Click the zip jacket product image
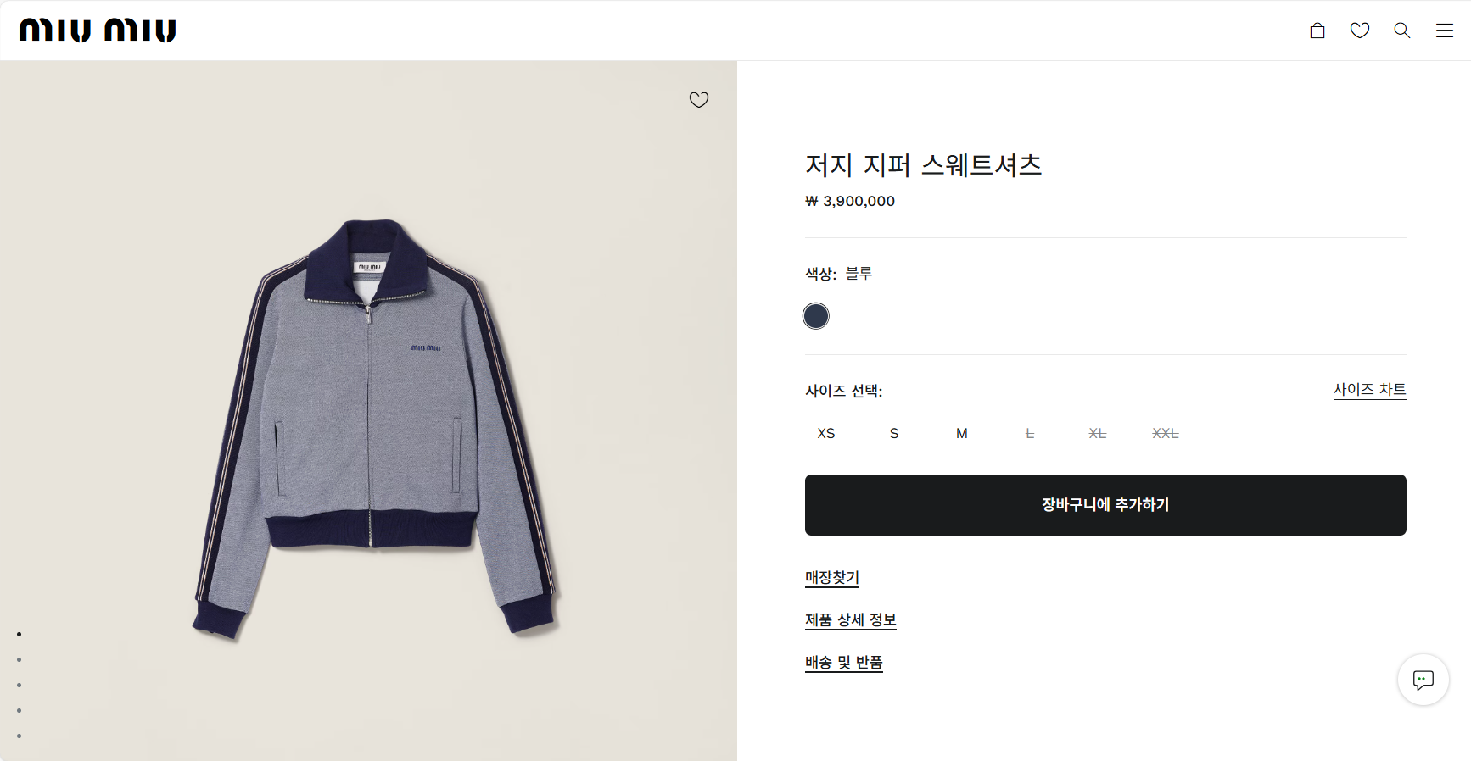This screenshot has height=761, width=1471. pyautogui.click(x=373, y=424)
